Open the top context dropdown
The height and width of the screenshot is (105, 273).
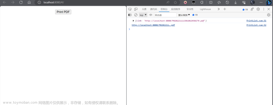pyautogui.click(x=143, y=15)
